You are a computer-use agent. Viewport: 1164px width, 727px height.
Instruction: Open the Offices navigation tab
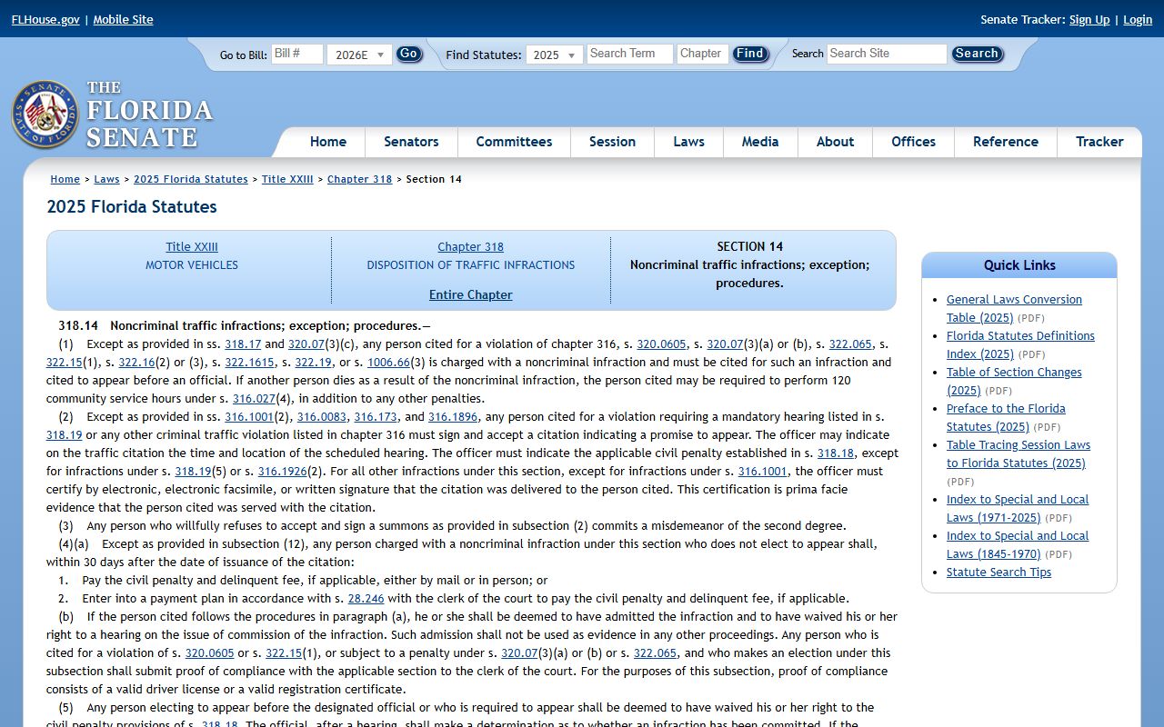pos(913,142)
